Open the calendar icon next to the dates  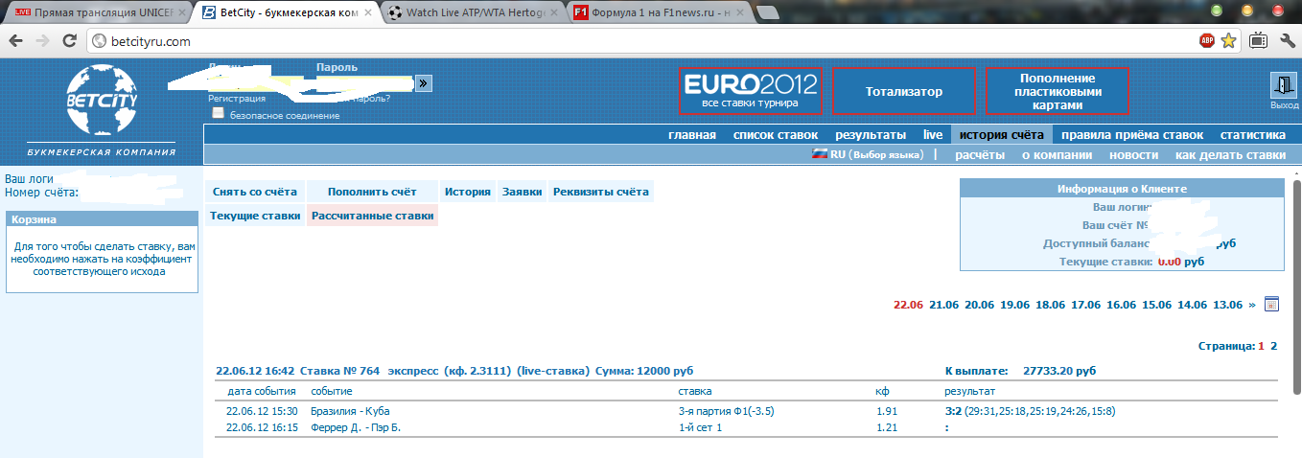point(1272,305)
